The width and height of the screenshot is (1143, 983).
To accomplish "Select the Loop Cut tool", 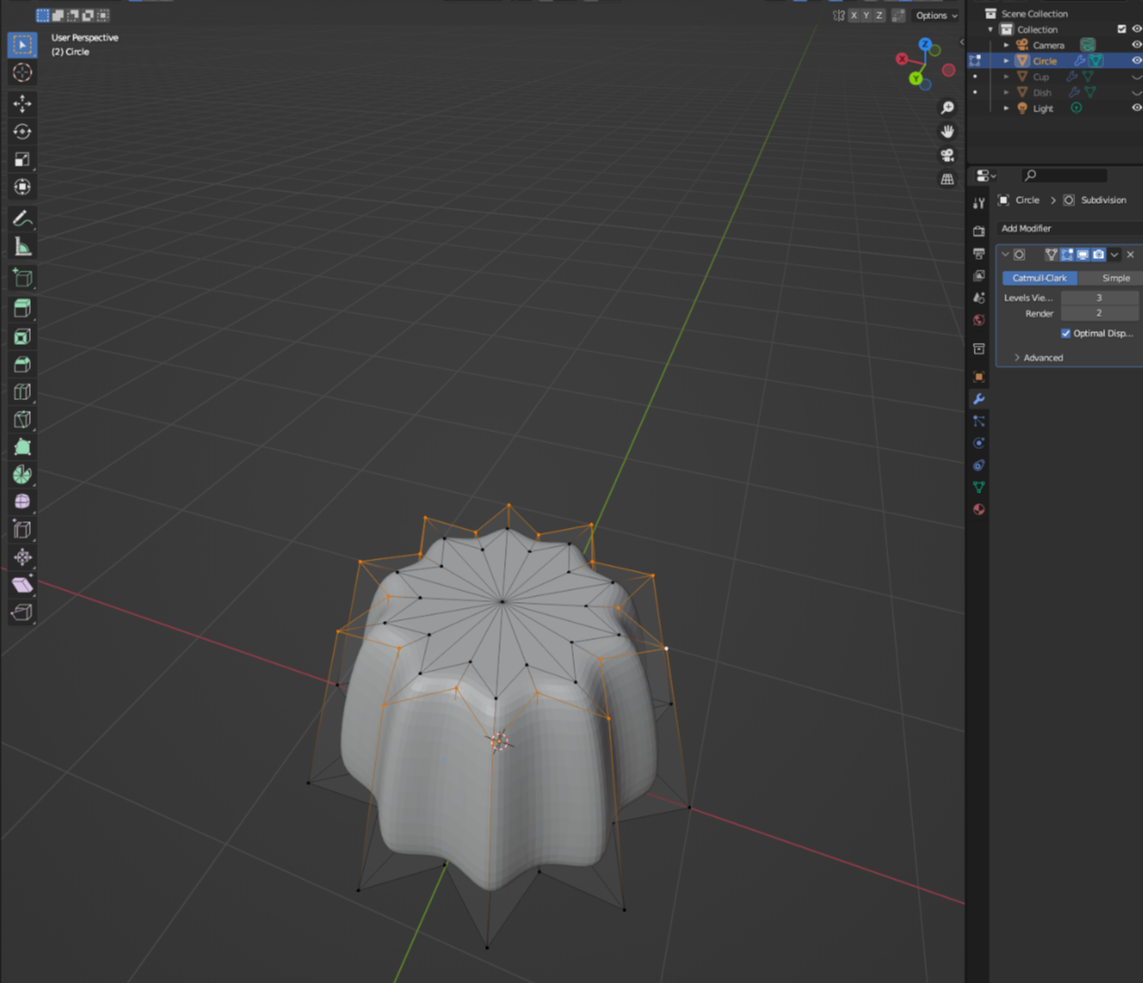I will click(x=23, y=392).
